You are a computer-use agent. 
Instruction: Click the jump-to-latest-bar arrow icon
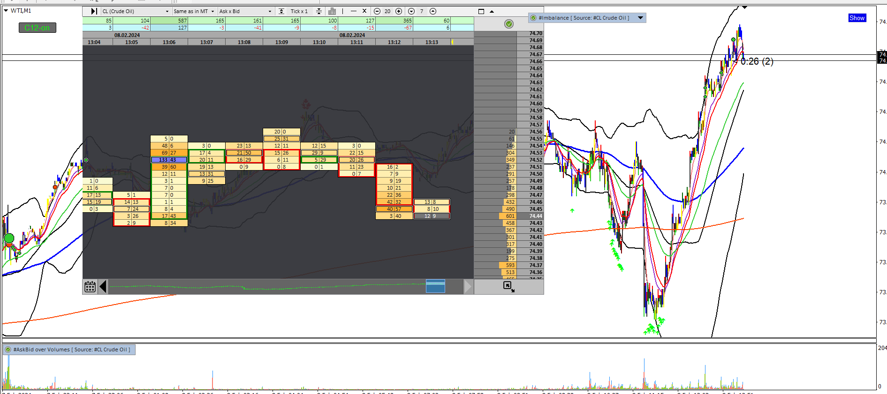click(94, 11)
